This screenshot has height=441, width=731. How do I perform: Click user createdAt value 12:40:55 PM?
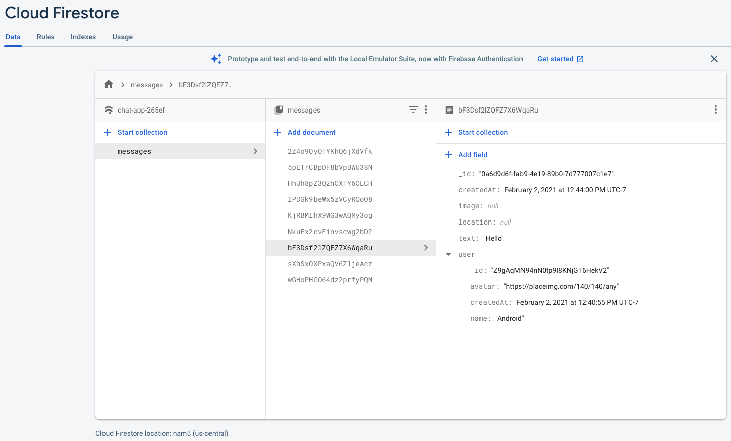[x=577, y=302]
